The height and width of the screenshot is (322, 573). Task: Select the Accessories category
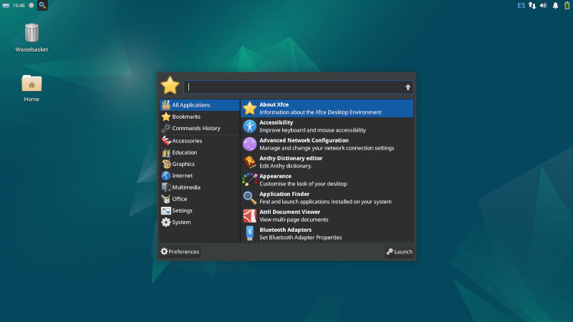click(200, 140)
